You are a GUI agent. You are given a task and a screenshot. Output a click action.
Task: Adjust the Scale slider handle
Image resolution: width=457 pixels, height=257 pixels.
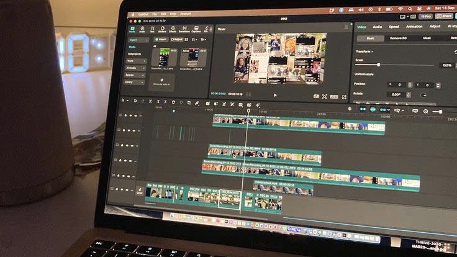click(379, 65)
